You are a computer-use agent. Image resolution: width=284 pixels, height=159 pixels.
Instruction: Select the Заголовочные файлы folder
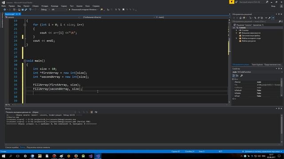tap(251, 36)
